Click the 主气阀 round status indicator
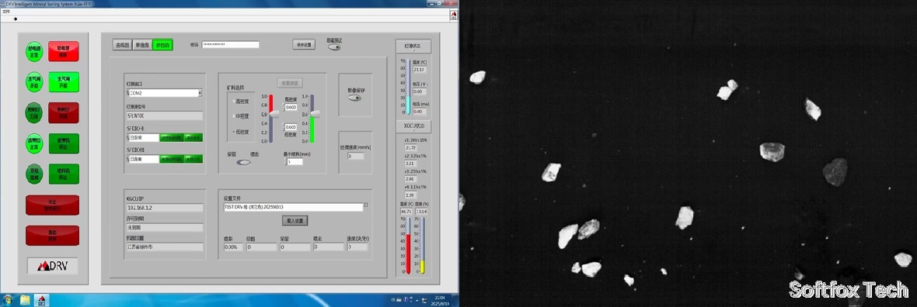Image resolution: width=917 pixels, height=307 pixels. tap(34, 81)
